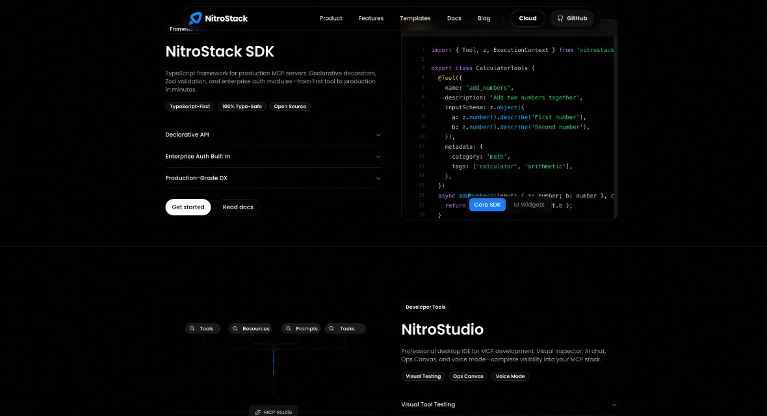This screenshot has height=416, width=767.
Task: Click the Developer Tools badge
Action: click(426, 307)
